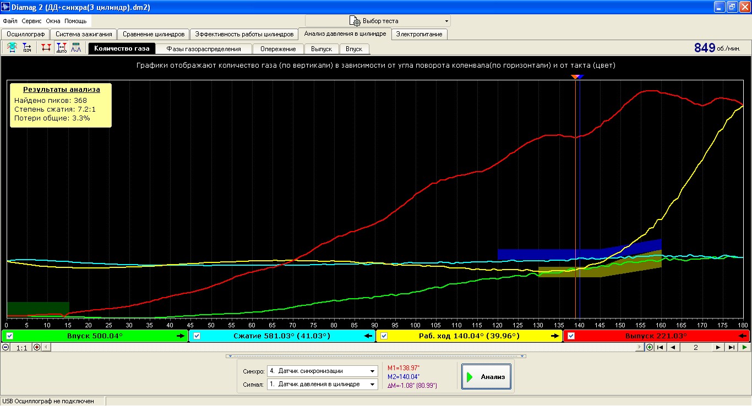Click the green play button
This screenshot has height=406, width=752.
pyautogui.click(x=744, y=347)
